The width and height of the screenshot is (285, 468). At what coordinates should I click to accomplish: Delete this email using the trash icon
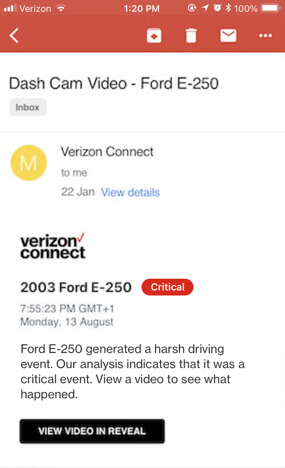click(x=191, y=36)
